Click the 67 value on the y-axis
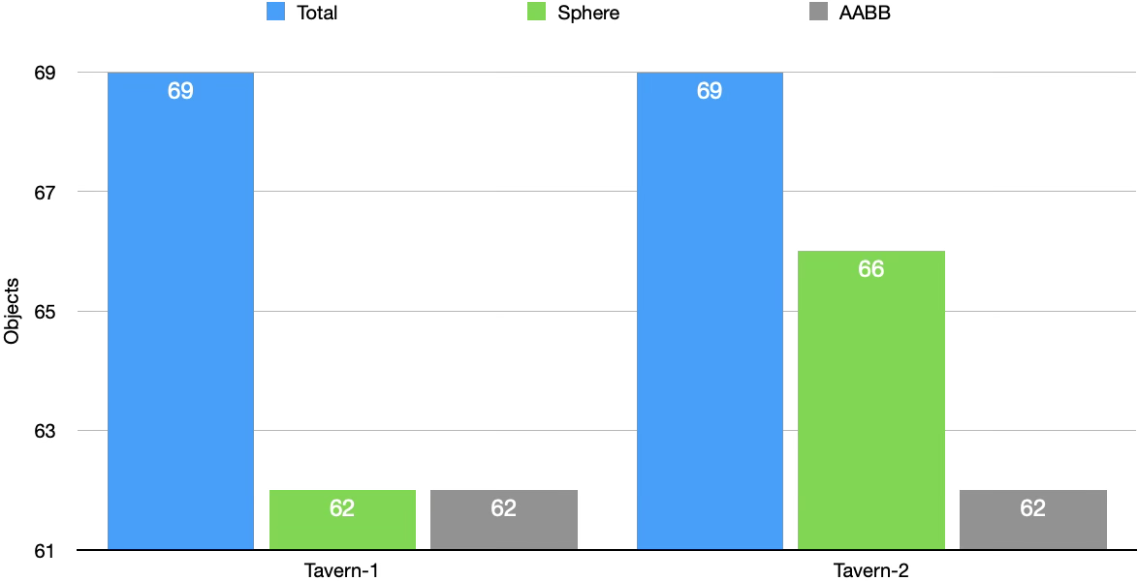 coord(46,192)
